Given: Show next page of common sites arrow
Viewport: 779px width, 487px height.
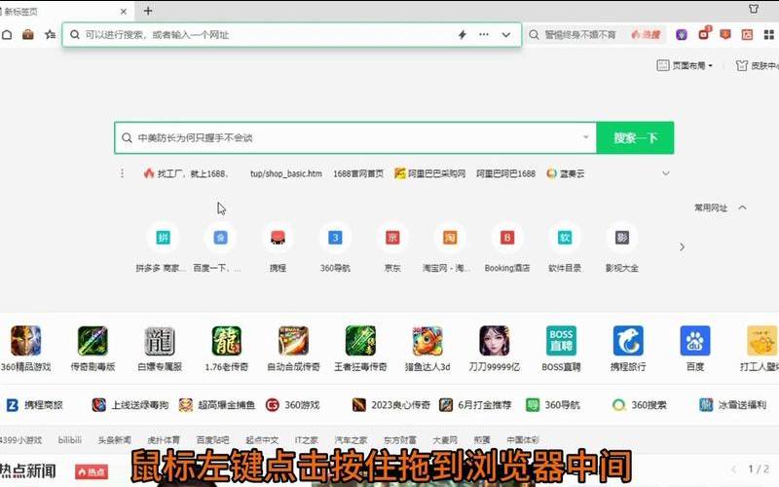Looking at the screenshot, I should click(x=683, y=247).
